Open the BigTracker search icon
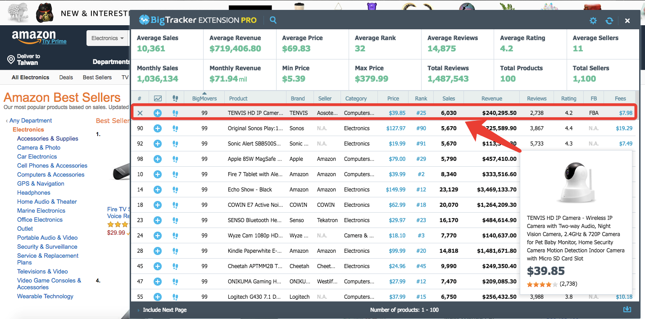Viewport: 645px width, 319px height. (273, 20)
